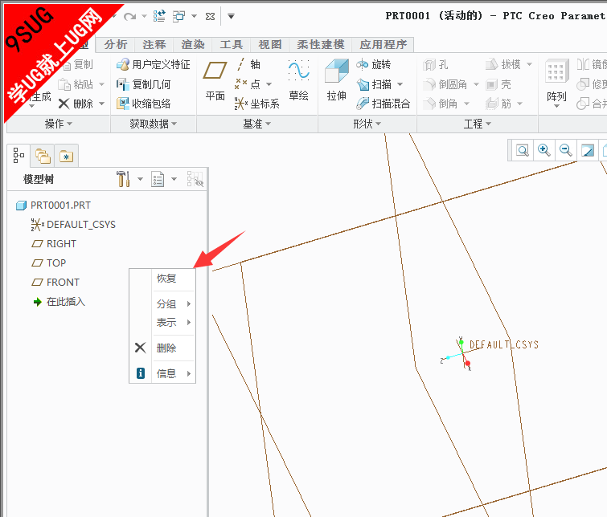607x517 pixels.
Task: Select the RIGHT datum plane
Action: tap(54, 244)
